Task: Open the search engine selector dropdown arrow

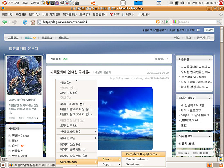Action: point(177,22)
